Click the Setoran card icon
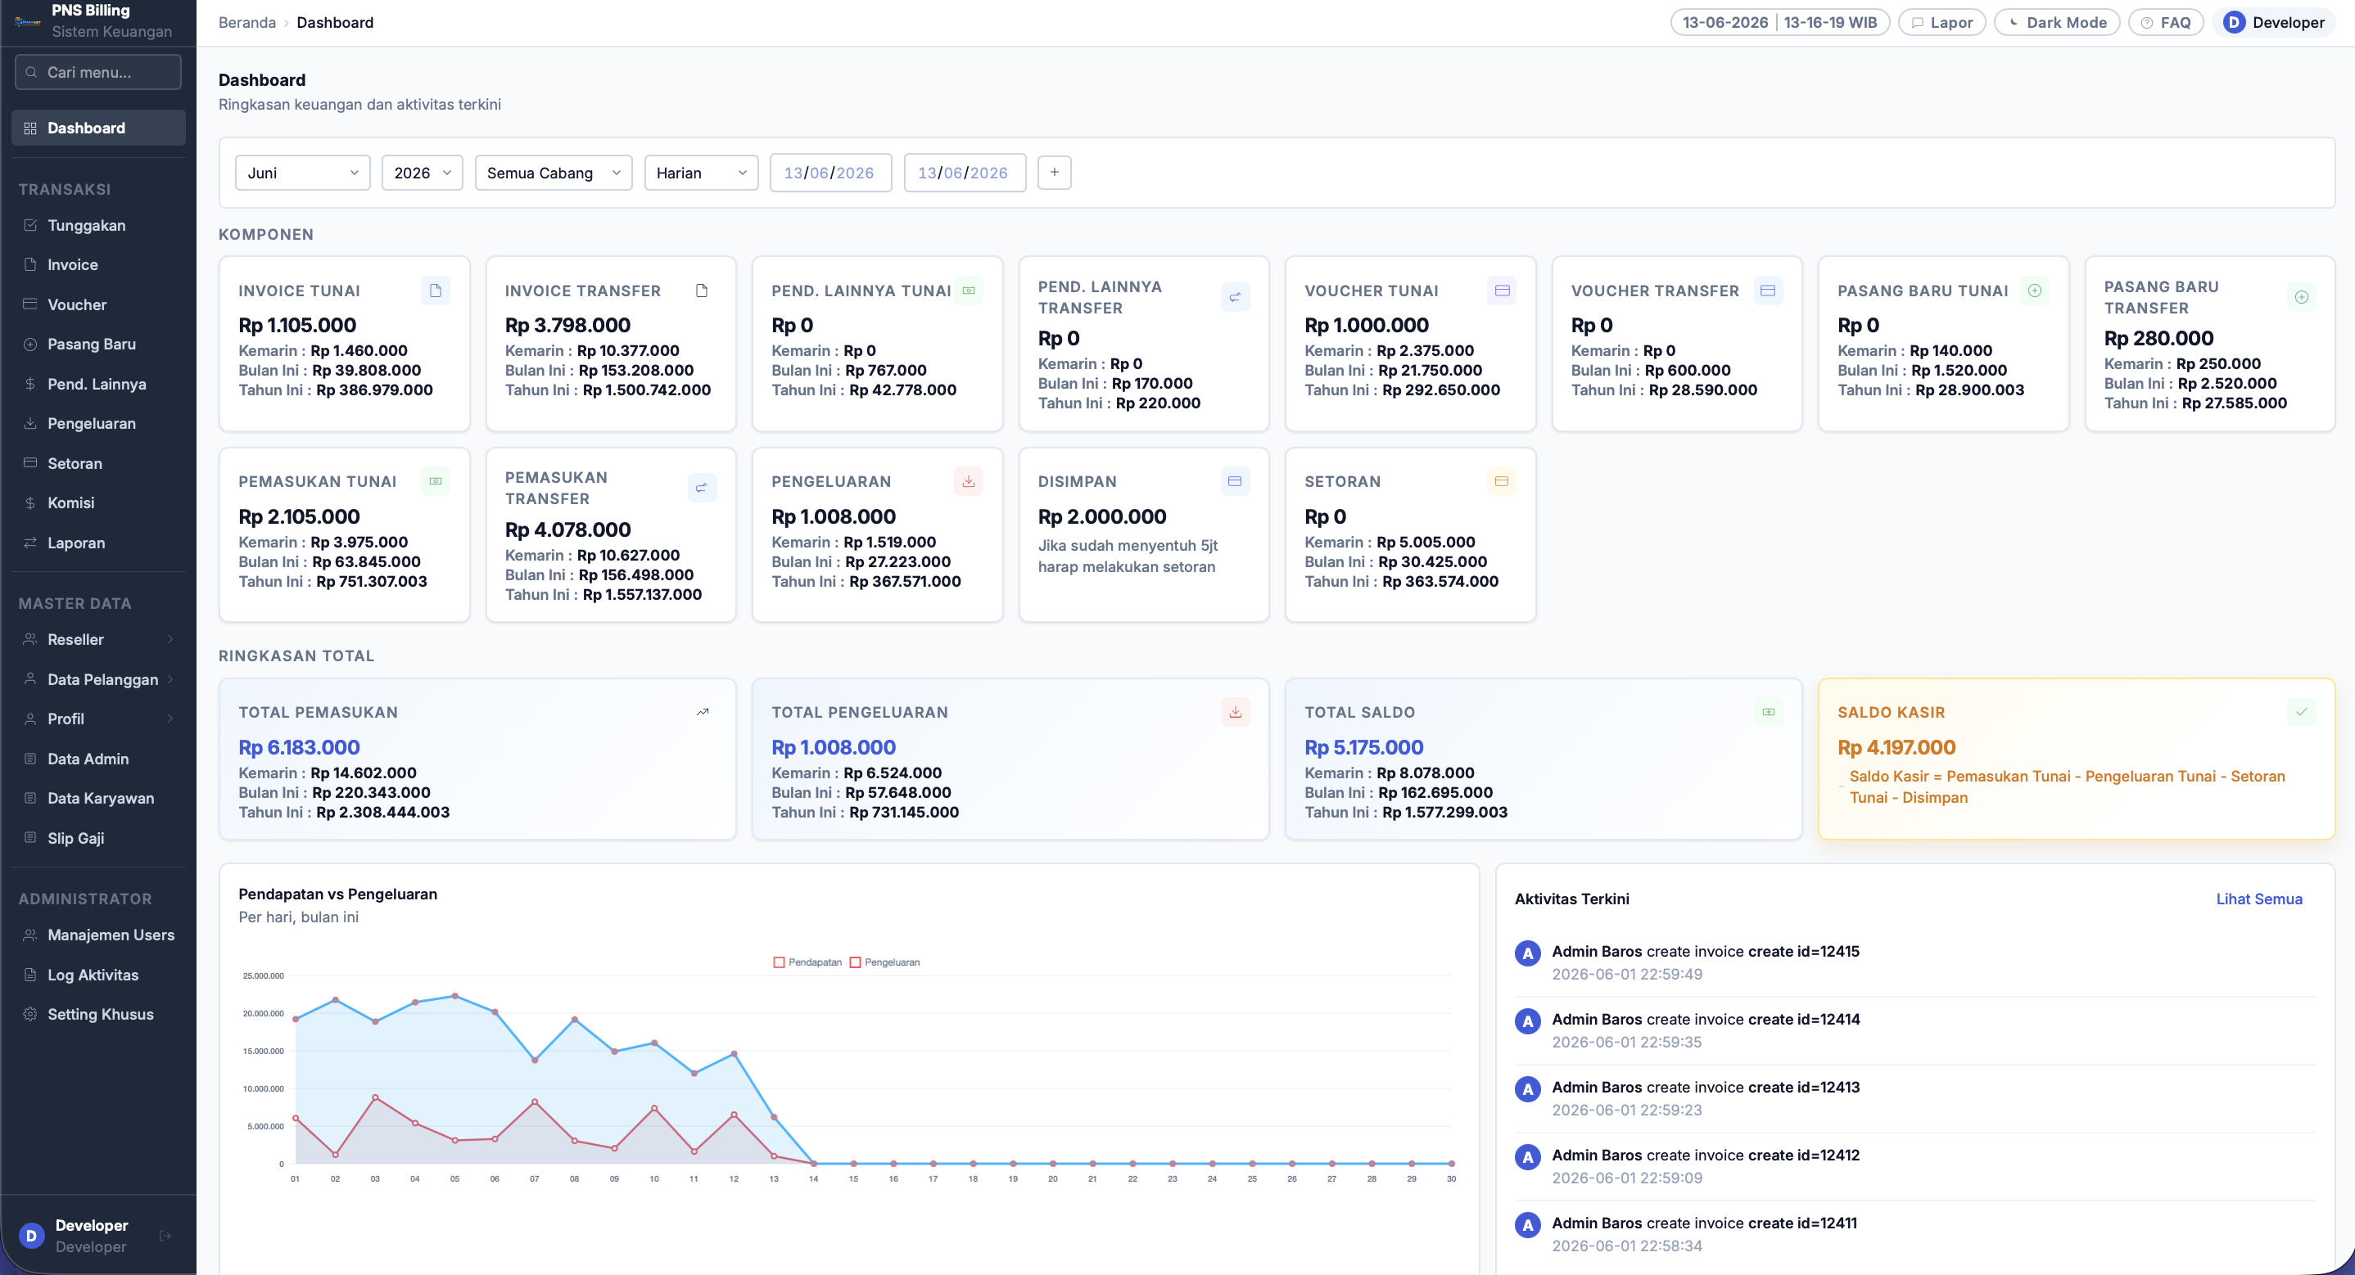 point(1501,482)
